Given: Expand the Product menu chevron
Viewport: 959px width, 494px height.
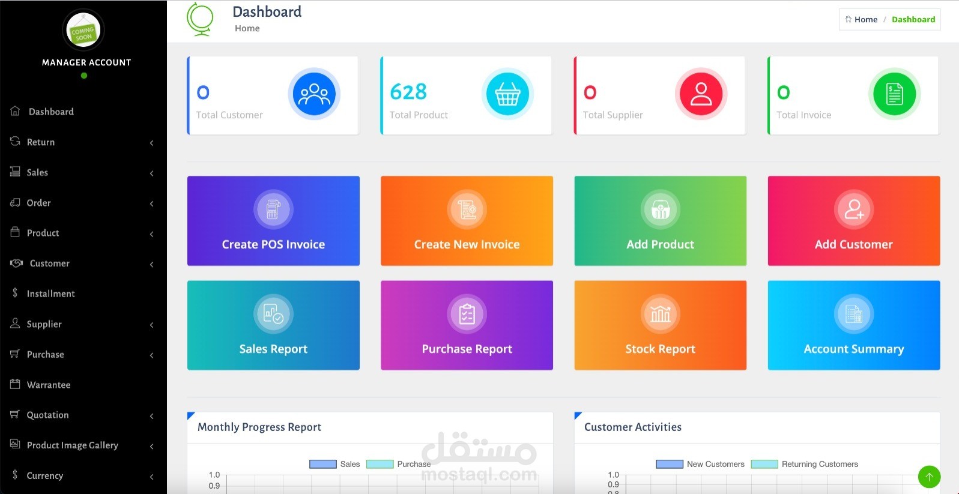Looking at the screenshot, I should 152,234.
